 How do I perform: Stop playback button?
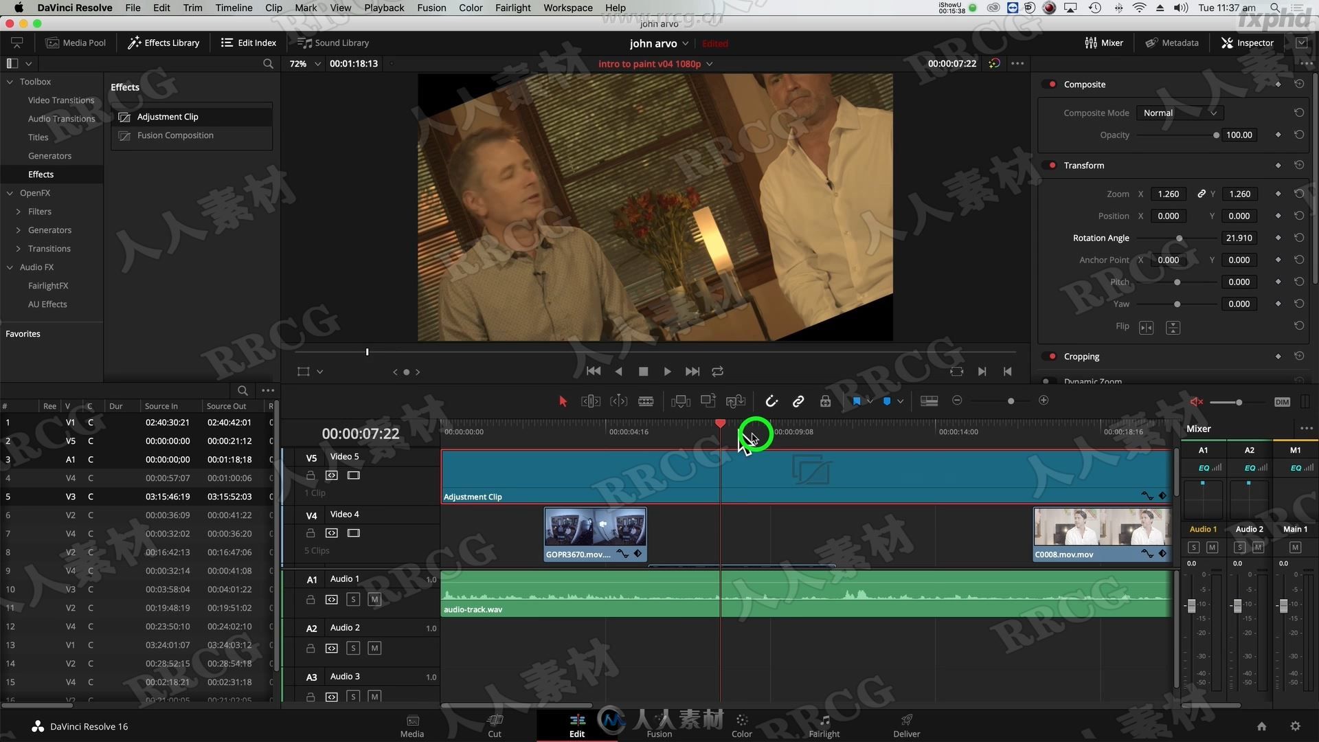(x=643, y=372)
